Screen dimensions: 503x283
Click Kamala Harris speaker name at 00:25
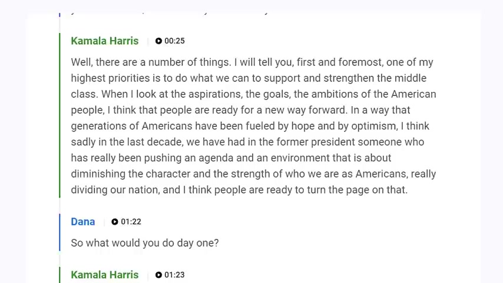click(x=105, y=41)
